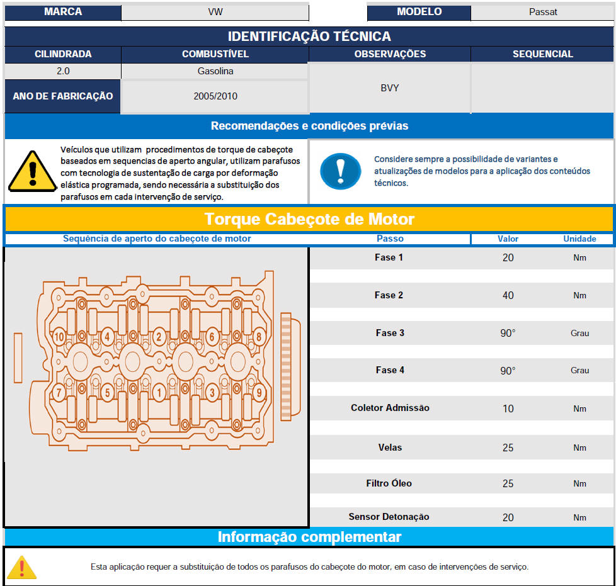Image resolution: width=616 pixels, height=586 pixels.
Task: Select bolt number 1 in the engine diagram
Action: [159, 393]
